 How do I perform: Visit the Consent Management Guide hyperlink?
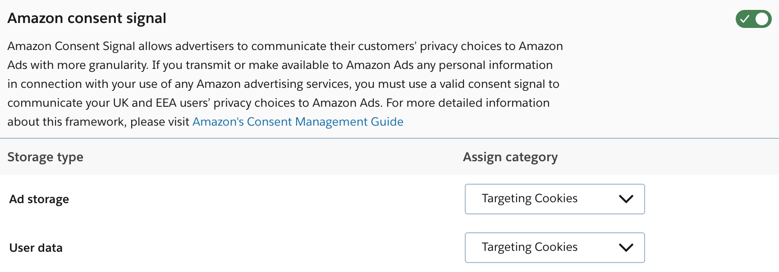298,122
